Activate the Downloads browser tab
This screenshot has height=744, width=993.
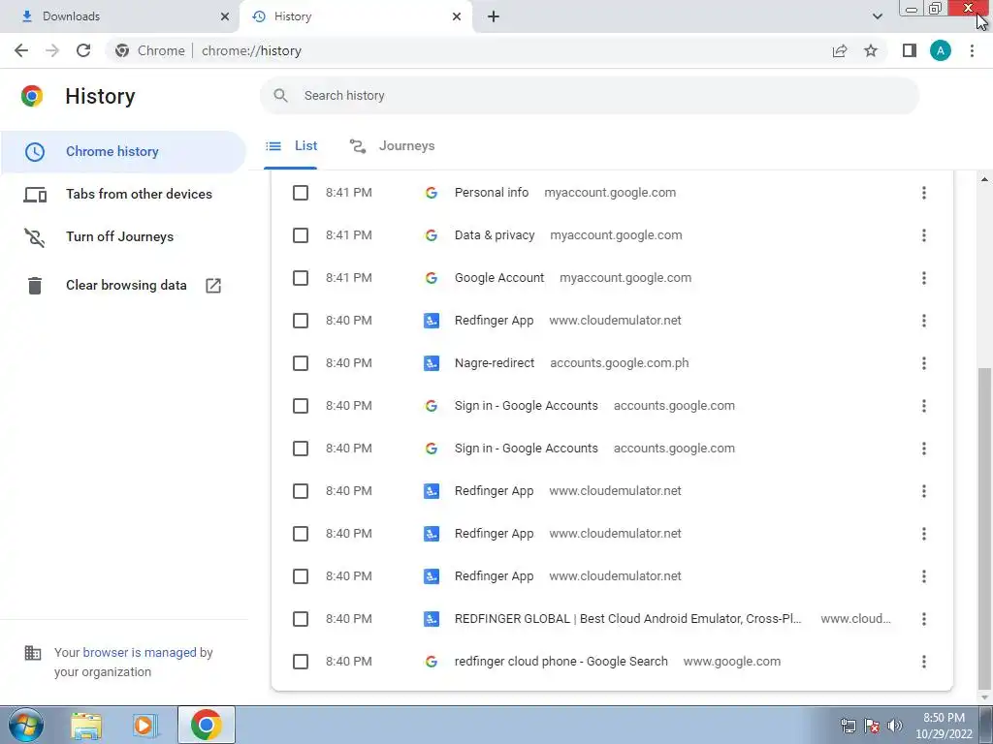[x=119, y=16]
